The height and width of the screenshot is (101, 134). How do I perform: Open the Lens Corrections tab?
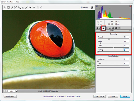[113, 28]
